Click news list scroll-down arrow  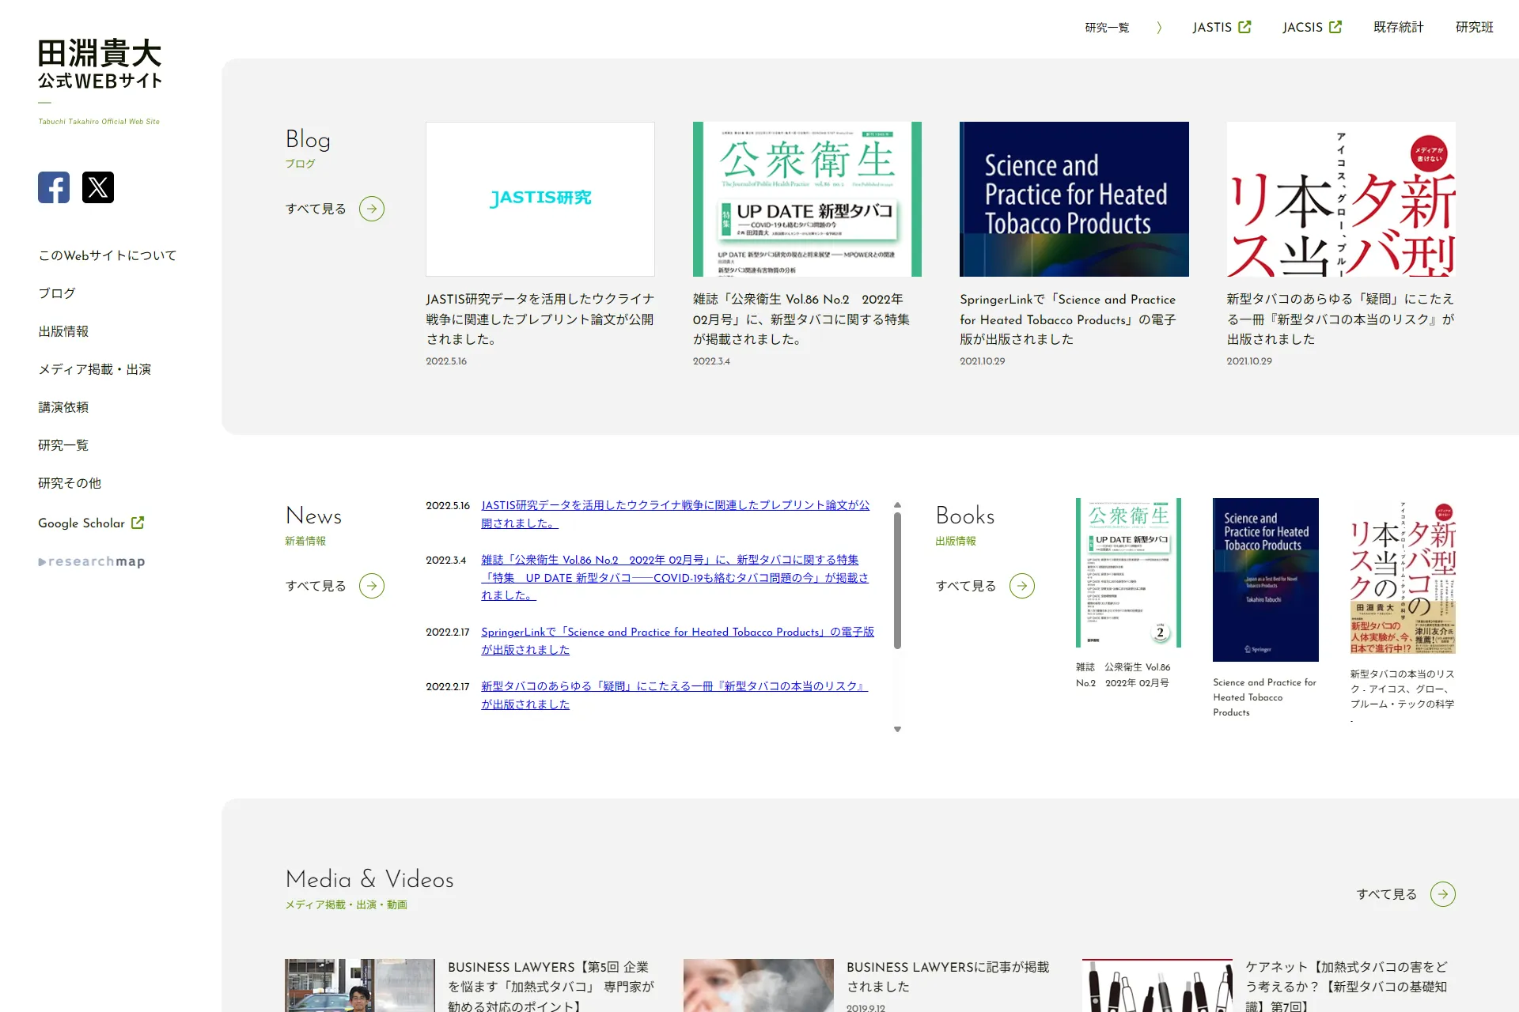pos(897,729)
